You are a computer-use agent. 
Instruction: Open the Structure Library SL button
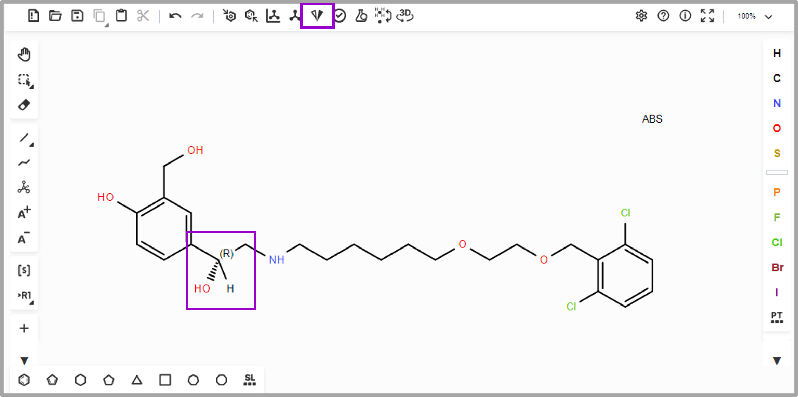pos(250,380)
